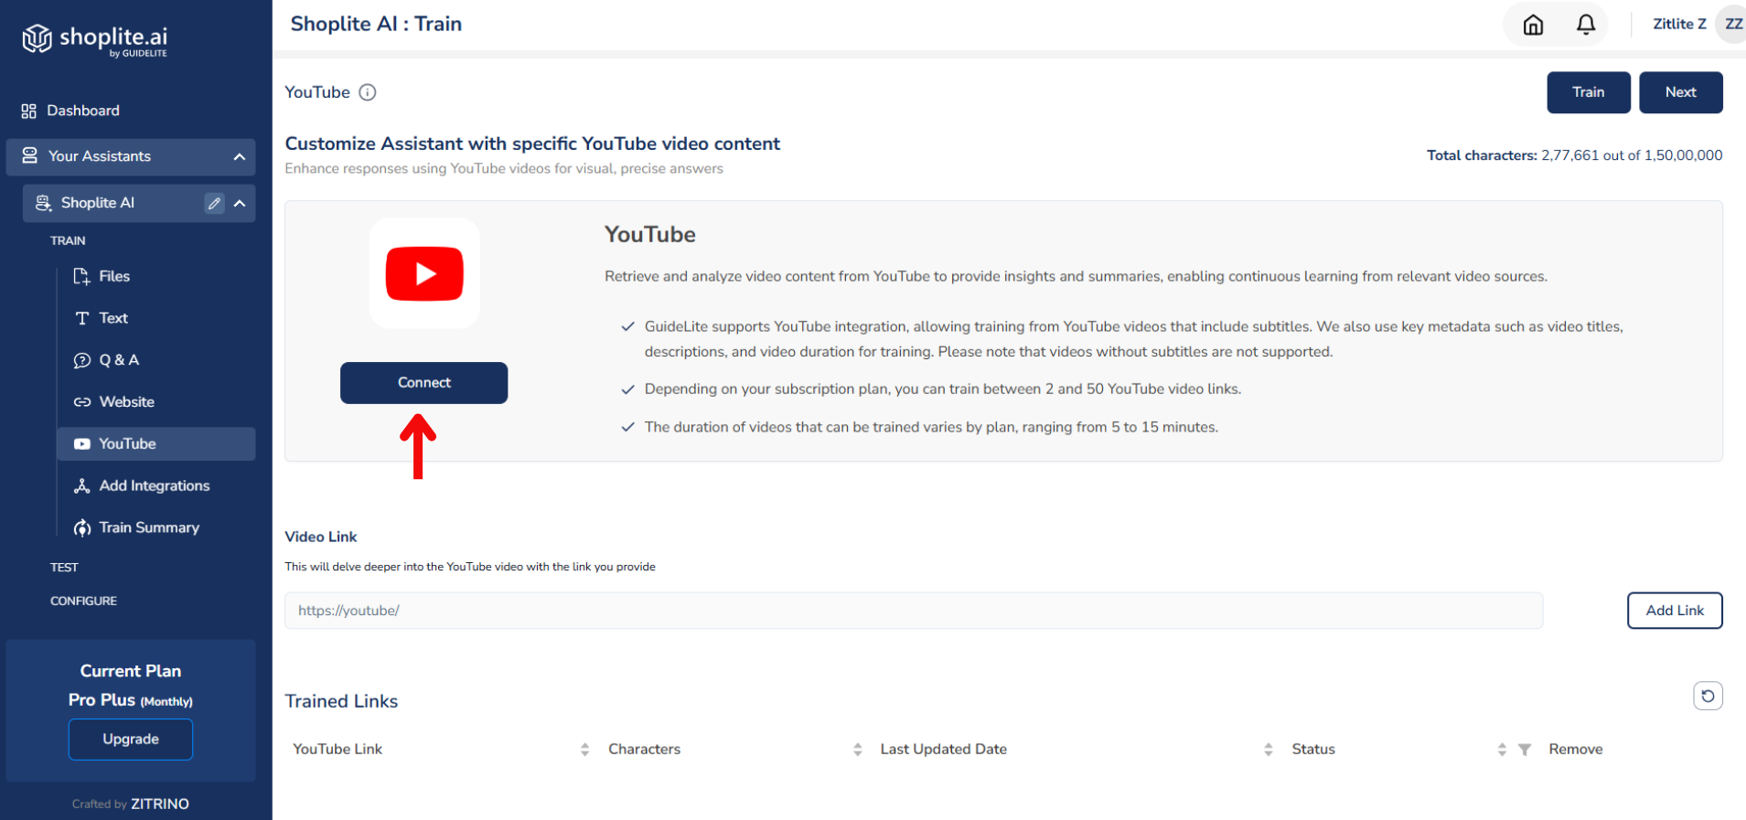
Task: Open the Website training section
Action: pos(126,402)
